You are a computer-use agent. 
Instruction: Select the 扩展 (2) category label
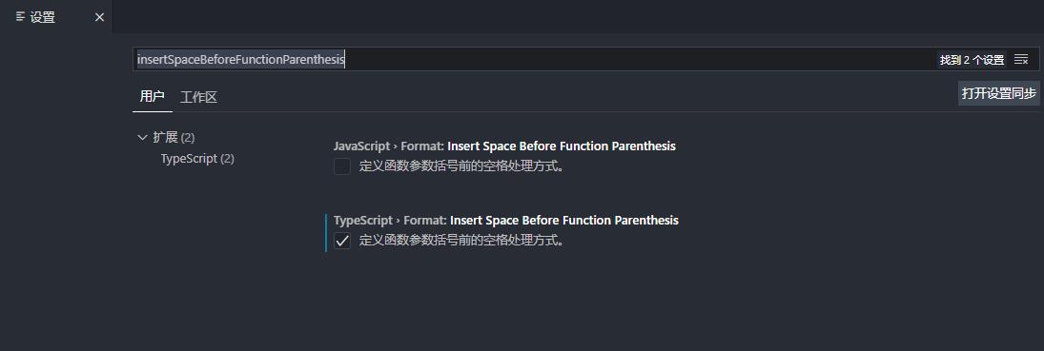(x=174, y=138)
